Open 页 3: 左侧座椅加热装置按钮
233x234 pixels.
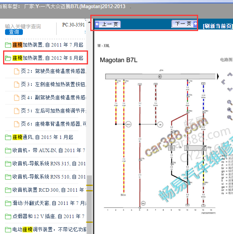pyautogui.click(x=50, y=84)
